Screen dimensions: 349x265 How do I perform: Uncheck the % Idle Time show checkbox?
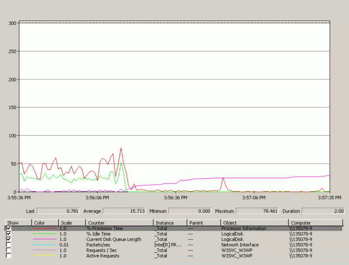(9, 234)
